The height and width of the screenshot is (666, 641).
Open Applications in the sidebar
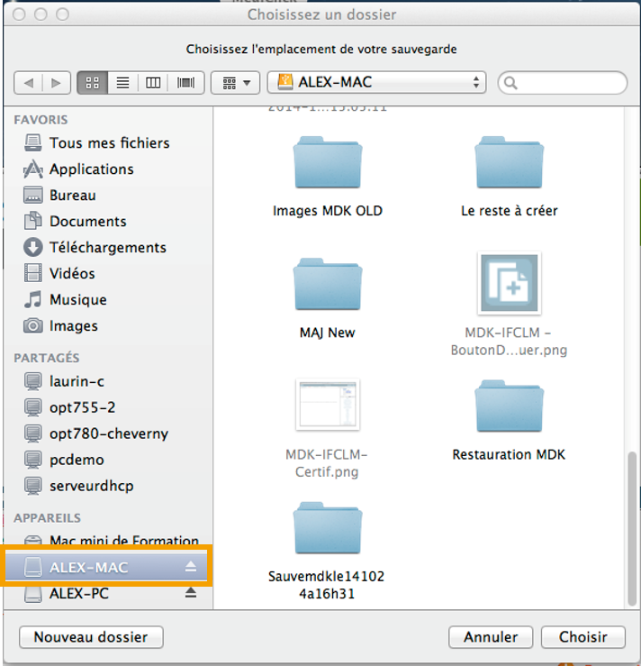[x=91, y=169]
